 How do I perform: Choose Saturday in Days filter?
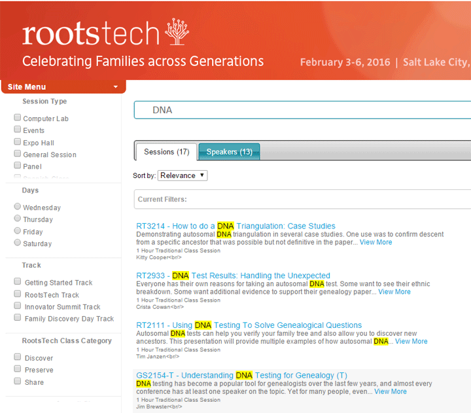click(18, 243)
